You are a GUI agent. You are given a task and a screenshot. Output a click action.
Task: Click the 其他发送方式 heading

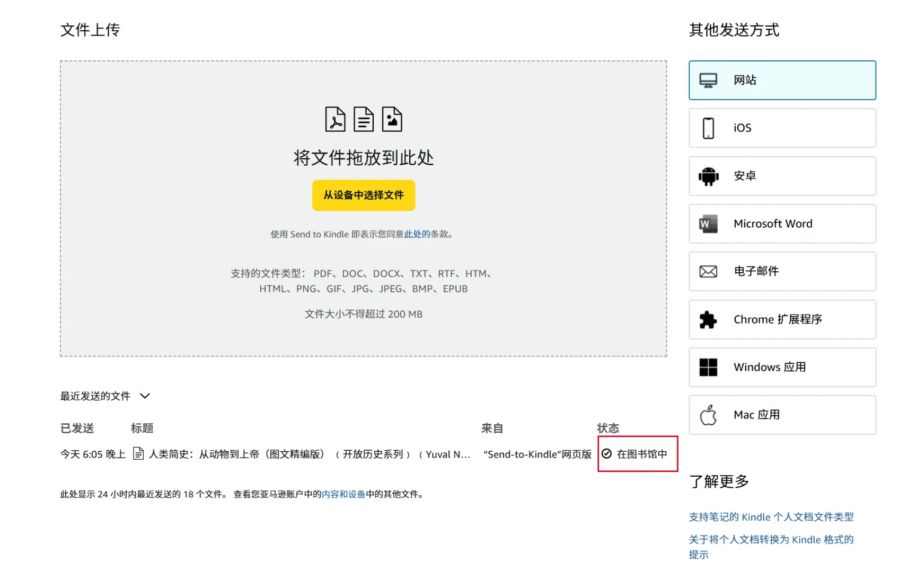point(734,30)
